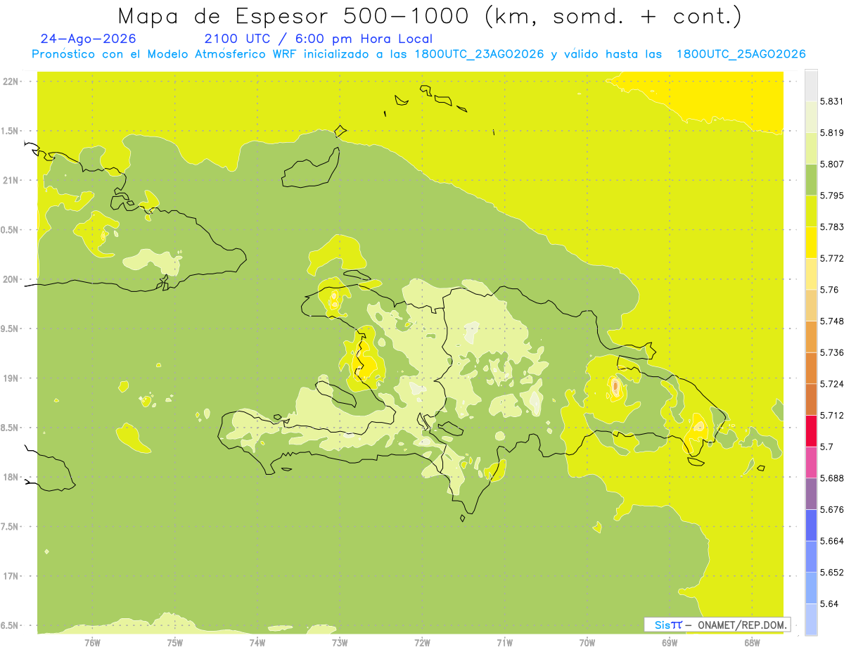844x652 pixels.
Task: Click the '72W' longitude axis label
Action: click(x=422, y=643)
